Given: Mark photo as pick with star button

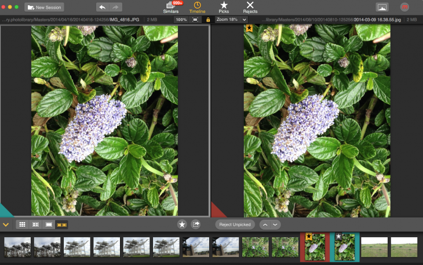Looking at the screenshot, I should pos(182,224).
